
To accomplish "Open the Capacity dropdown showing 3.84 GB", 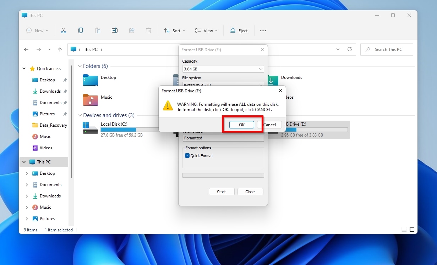I will coord(223,69).
